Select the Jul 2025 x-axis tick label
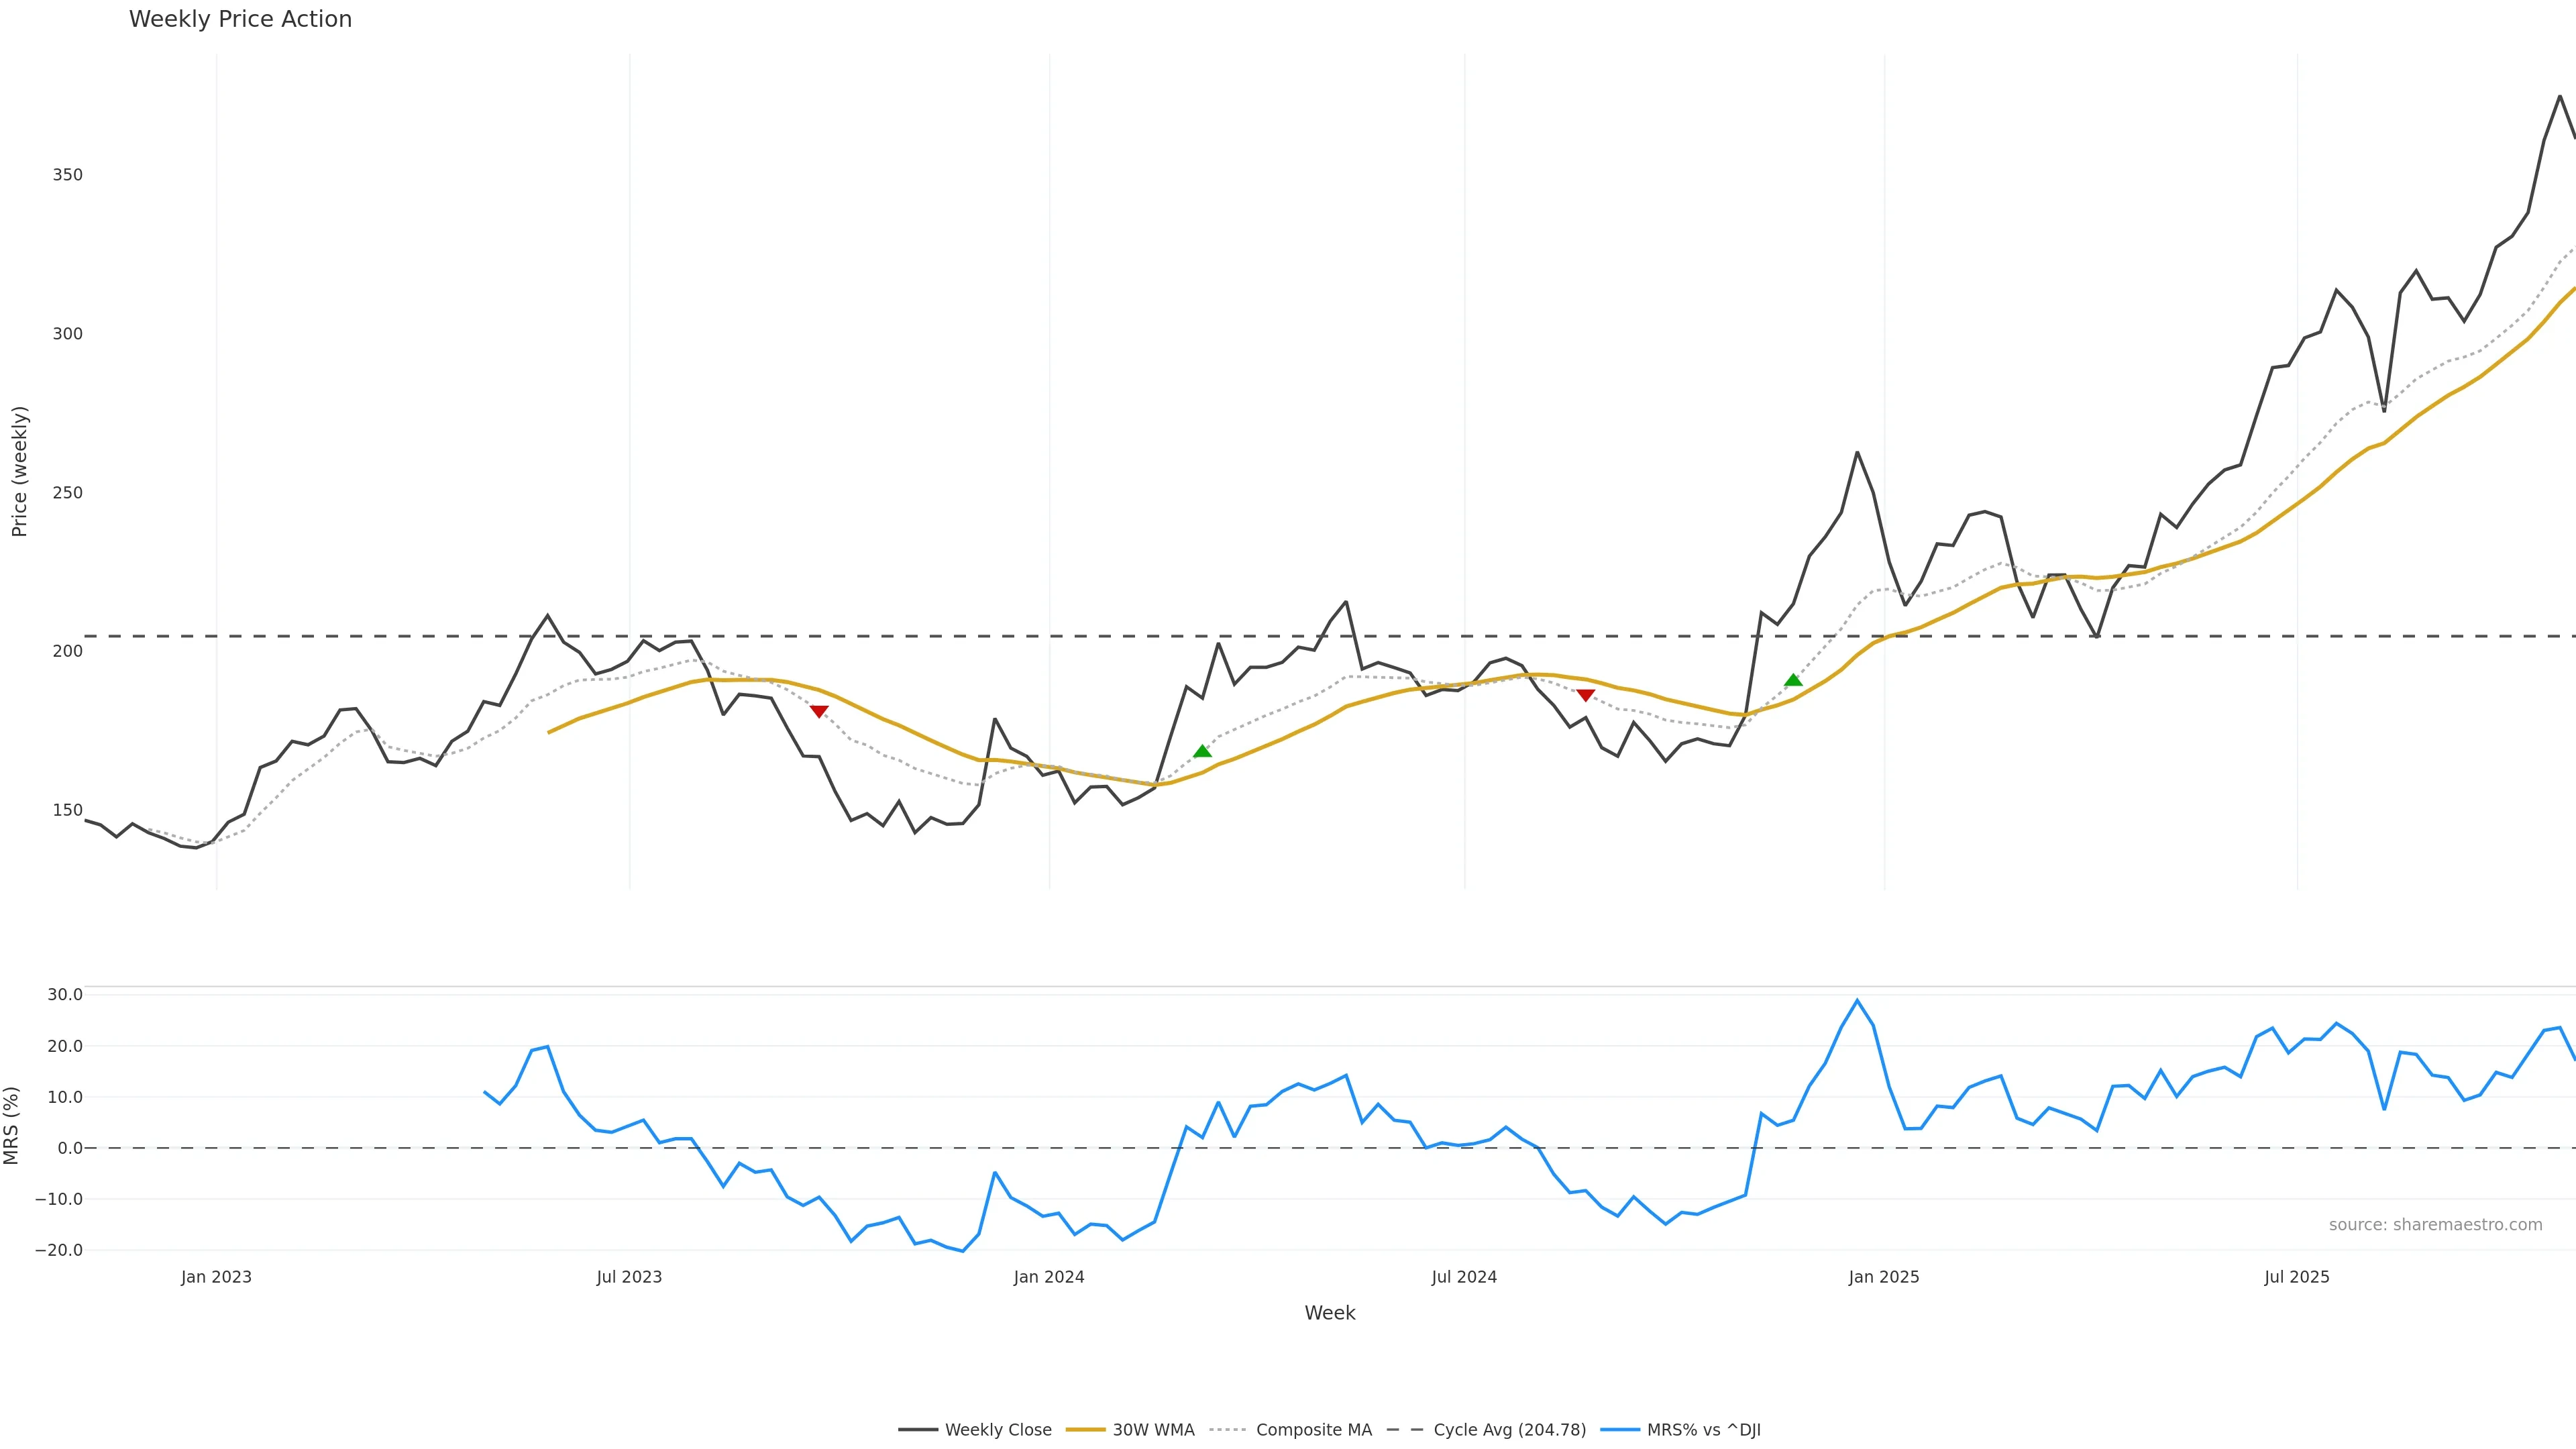2576x1449 pixels. (2296, 1277)
